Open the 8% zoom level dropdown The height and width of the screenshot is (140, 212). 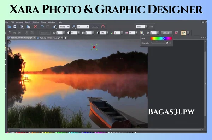(x=83, y=27)
